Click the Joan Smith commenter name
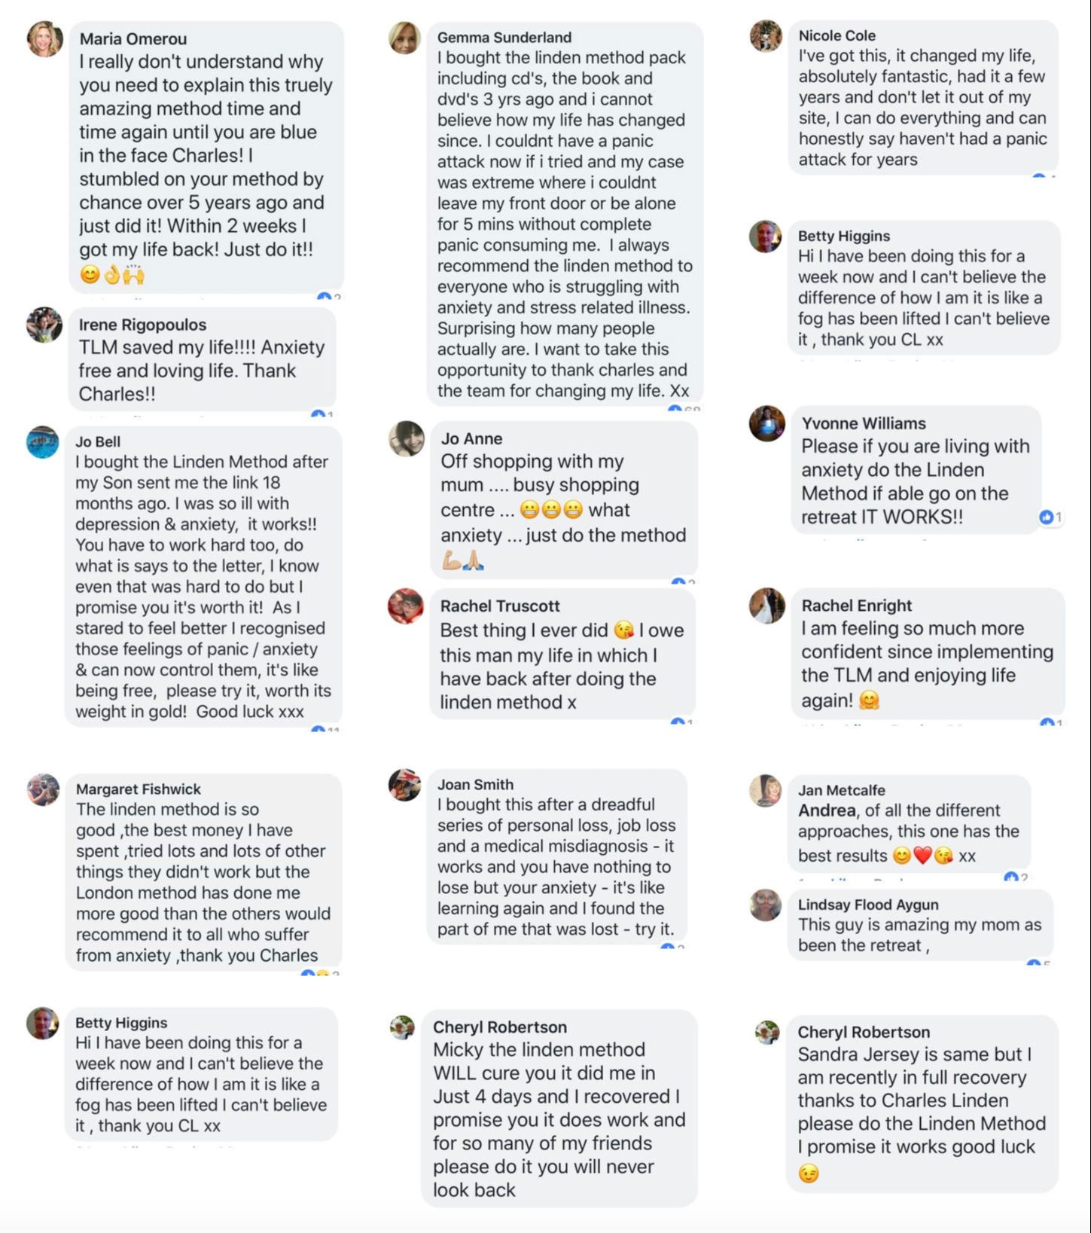The height and width of the screenshot is (1233, 1091). [x=475, y=785]
